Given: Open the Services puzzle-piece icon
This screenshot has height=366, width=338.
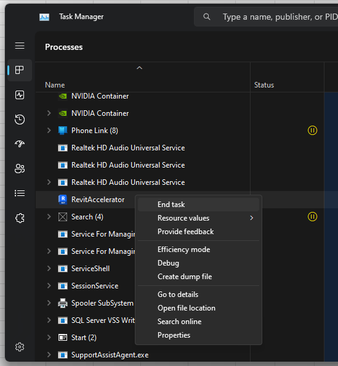Looking at the screenshot, I should click(x=20, y=218).
